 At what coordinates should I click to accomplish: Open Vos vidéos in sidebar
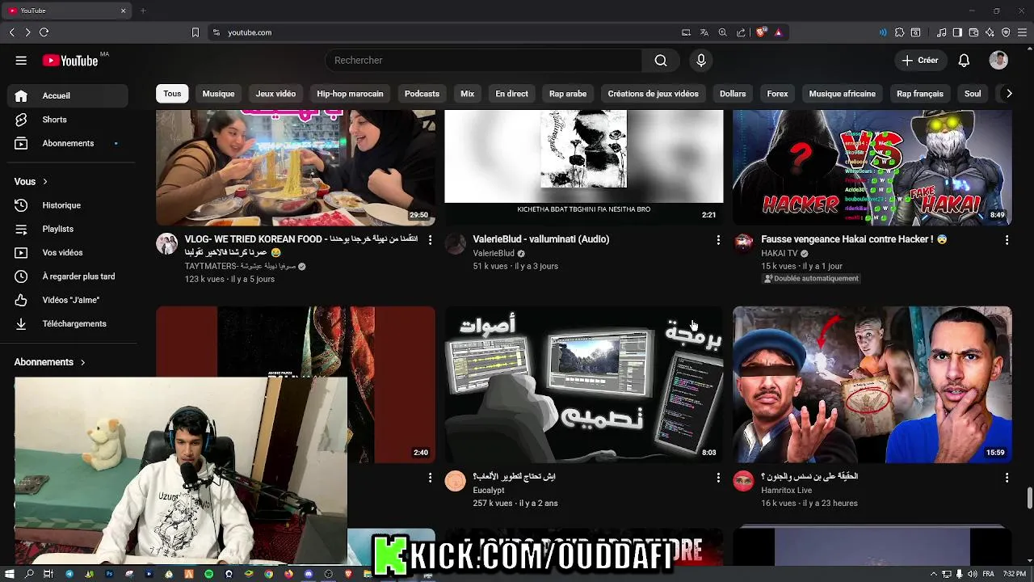point(68,252)
